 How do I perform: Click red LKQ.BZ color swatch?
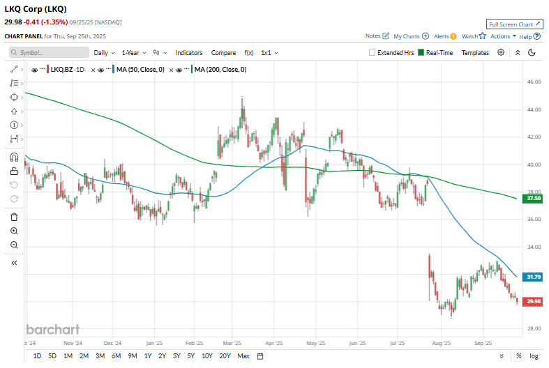click(47, 70)
